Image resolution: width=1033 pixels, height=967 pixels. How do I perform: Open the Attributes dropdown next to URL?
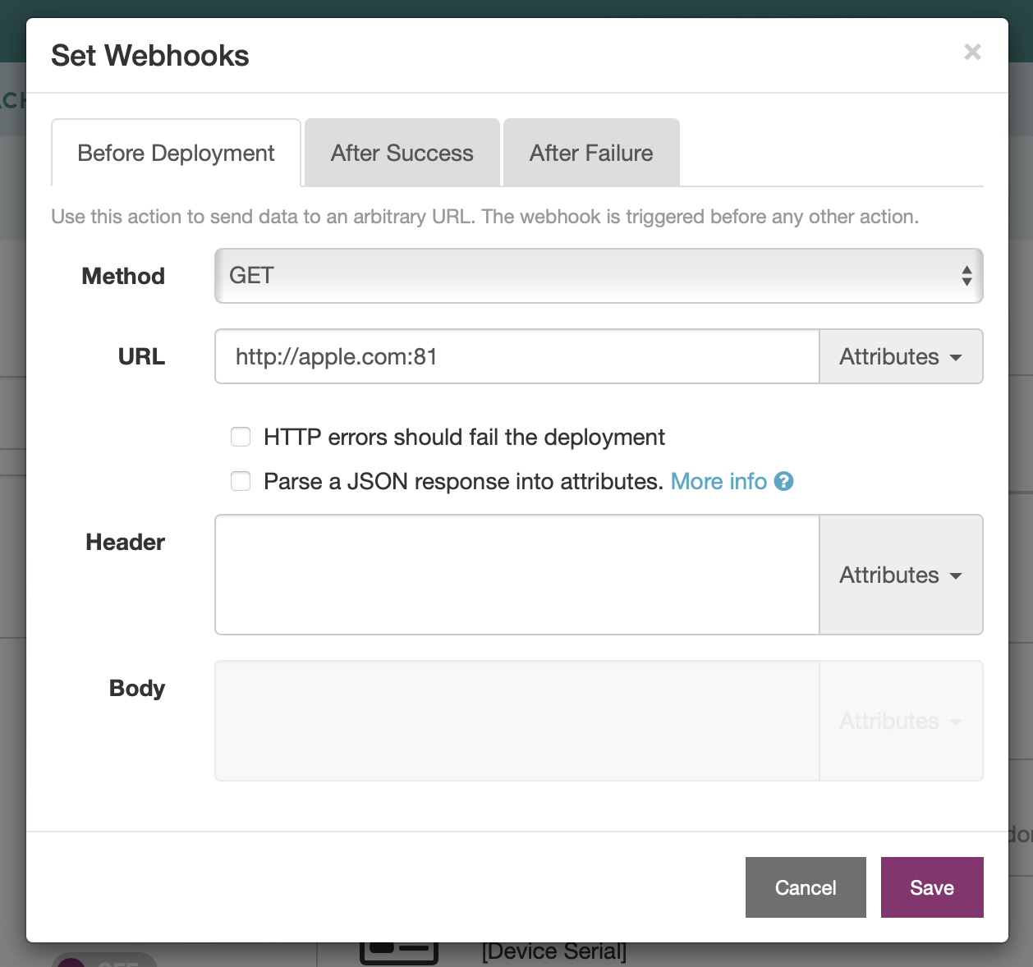coord(900,356)
